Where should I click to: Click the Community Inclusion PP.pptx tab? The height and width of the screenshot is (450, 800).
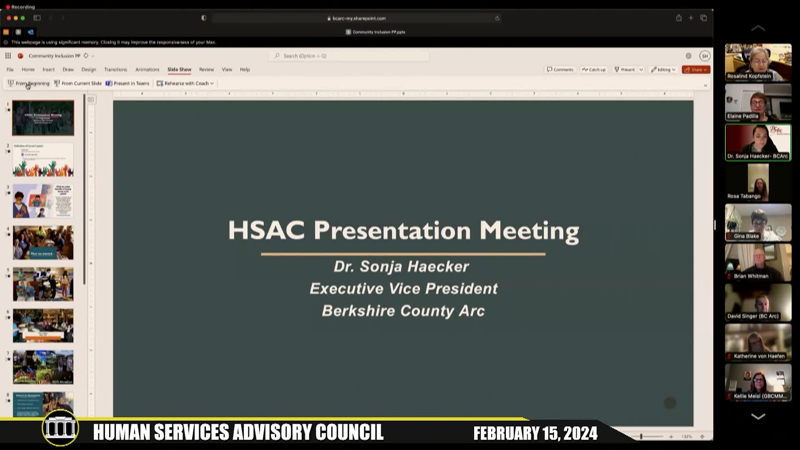pyautogui.click(x=375, y=32)
